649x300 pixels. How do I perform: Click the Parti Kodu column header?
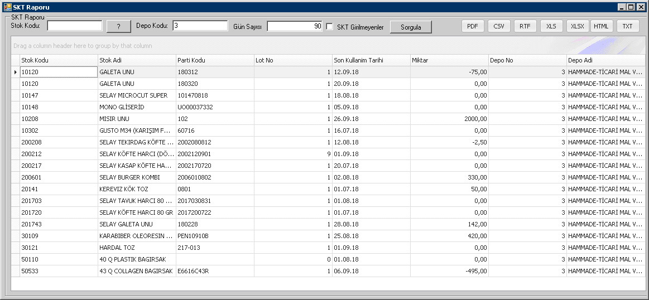(214, 60)
